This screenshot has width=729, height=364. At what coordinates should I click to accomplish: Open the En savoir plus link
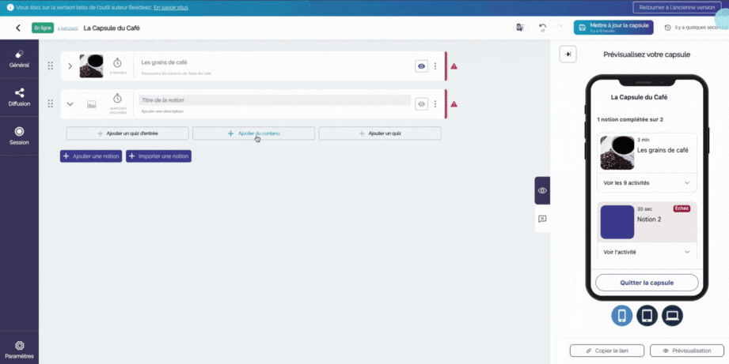tap(171, 8)
